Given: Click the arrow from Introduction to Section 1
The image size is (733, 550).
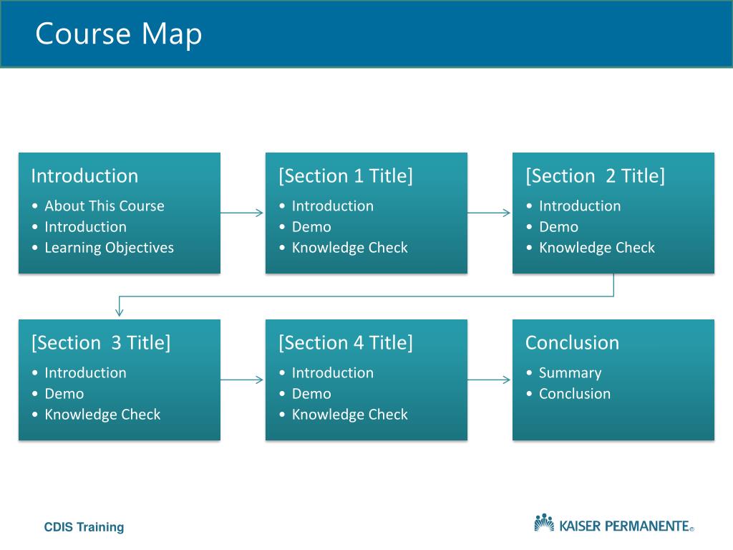Looking at the screenshot, I should coord(242,213).
